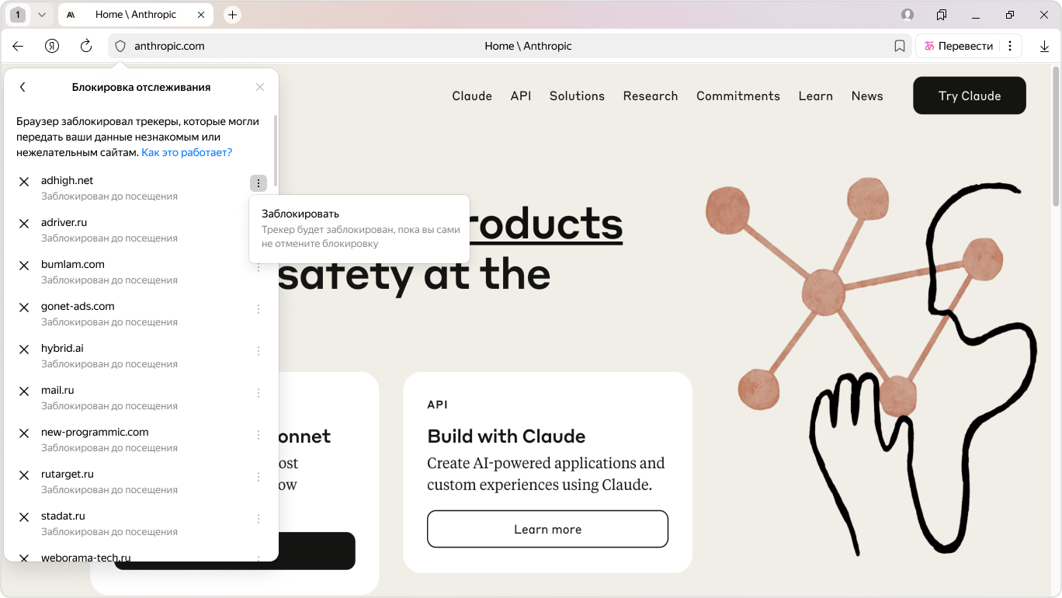Toggle the X mark beside adriver.ru
Image resolution: width=1062 pixels, height=598 pixels.
[24, 224]
